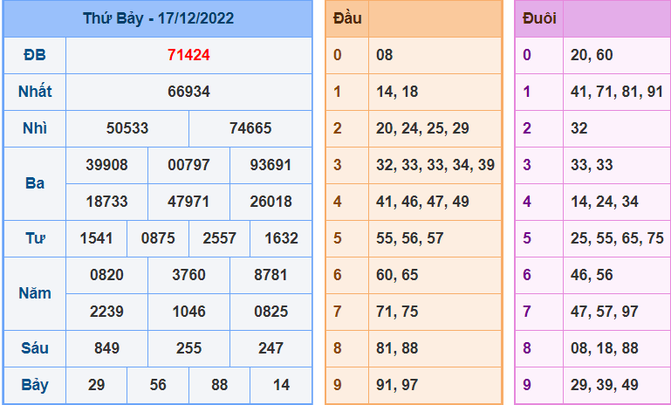This screenshot has width=671, height=405.
Task: Click Đuôi values '25, 55, 65, 75'
Action: 617,238
